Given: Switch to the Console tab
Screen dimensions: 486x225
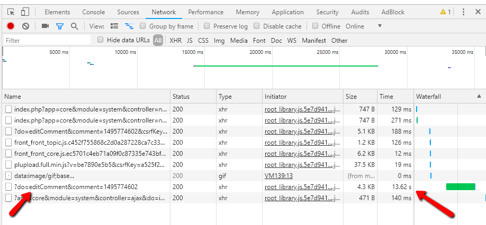Looking at the screenshot, I should [93, 12].
